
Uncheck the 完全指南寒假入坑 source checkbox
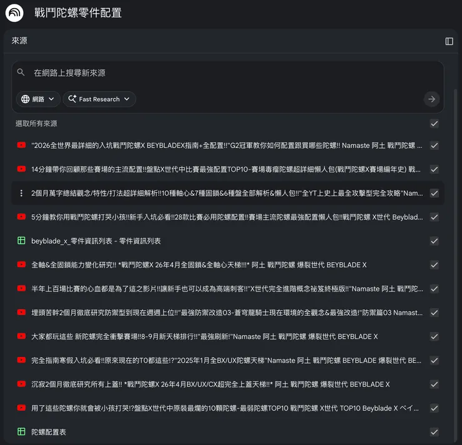pos(434,360)
